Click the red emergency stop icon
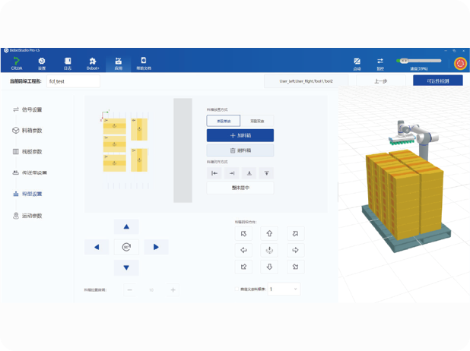The height and width of the screenshot is (351, 470). coord(459,63)
